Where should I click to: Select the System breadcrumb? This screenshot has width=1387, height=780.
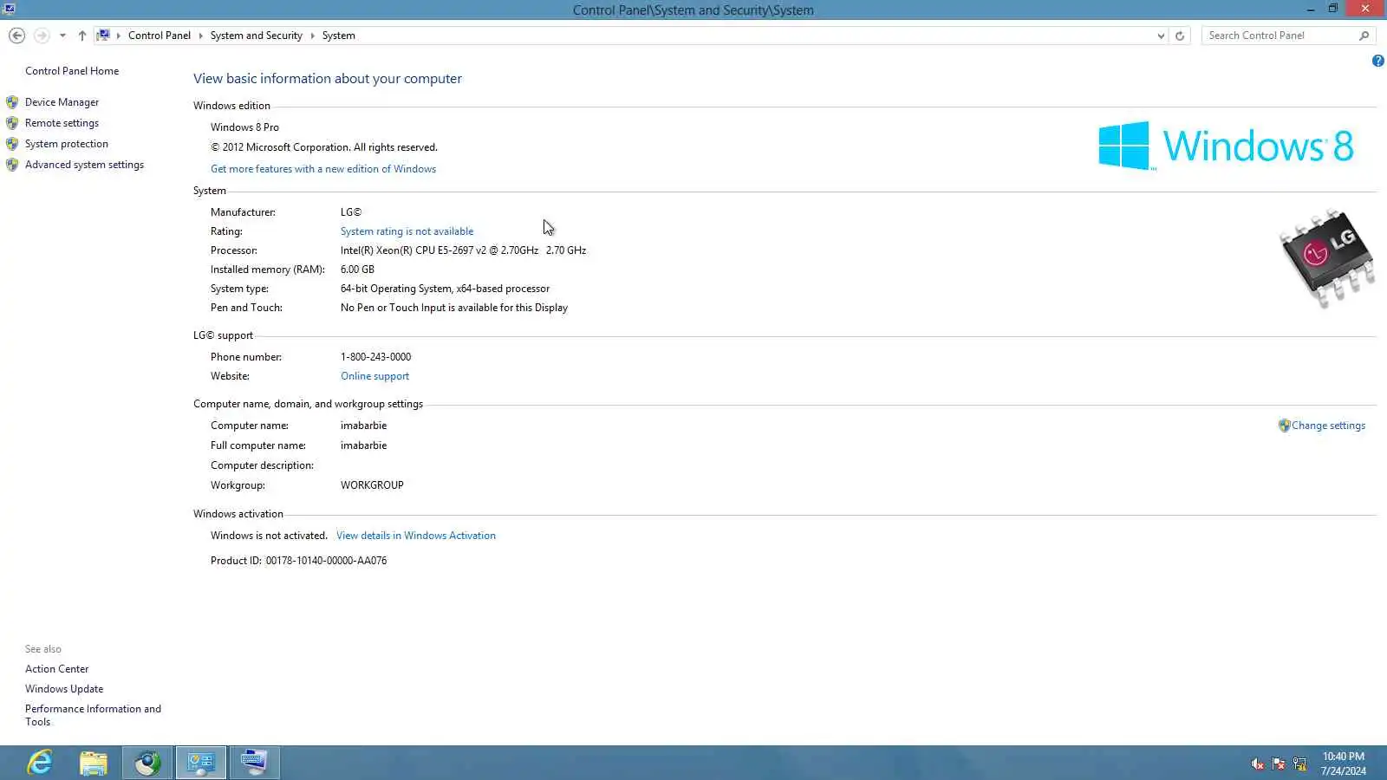click(x=338, y=36)
